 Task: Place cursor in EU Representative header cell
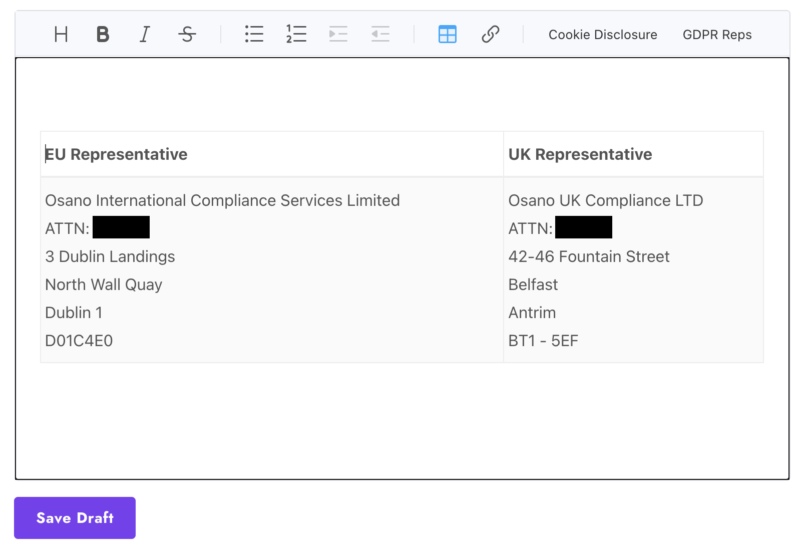click(116, 154)
